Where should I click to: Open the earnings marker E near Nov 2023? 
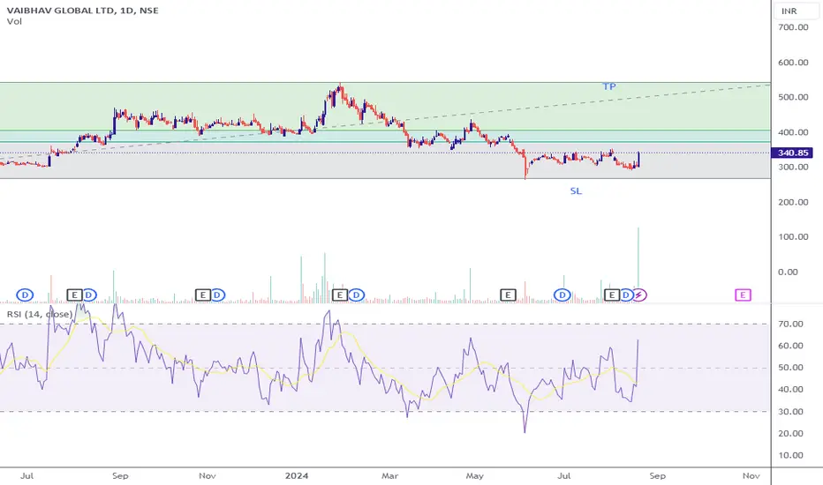[x=202, y=295]
